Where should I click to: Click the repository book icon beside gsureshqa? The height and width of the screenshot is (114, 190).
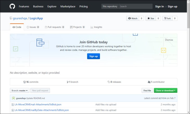[11, 18]
